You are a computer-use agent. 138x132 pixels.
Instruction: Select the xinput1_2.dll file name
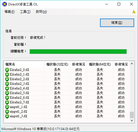point(19,112)
